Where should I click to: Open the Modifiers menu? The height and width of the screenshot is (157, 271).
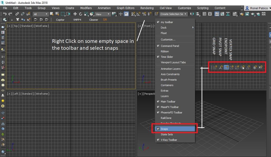coord(86,8)
